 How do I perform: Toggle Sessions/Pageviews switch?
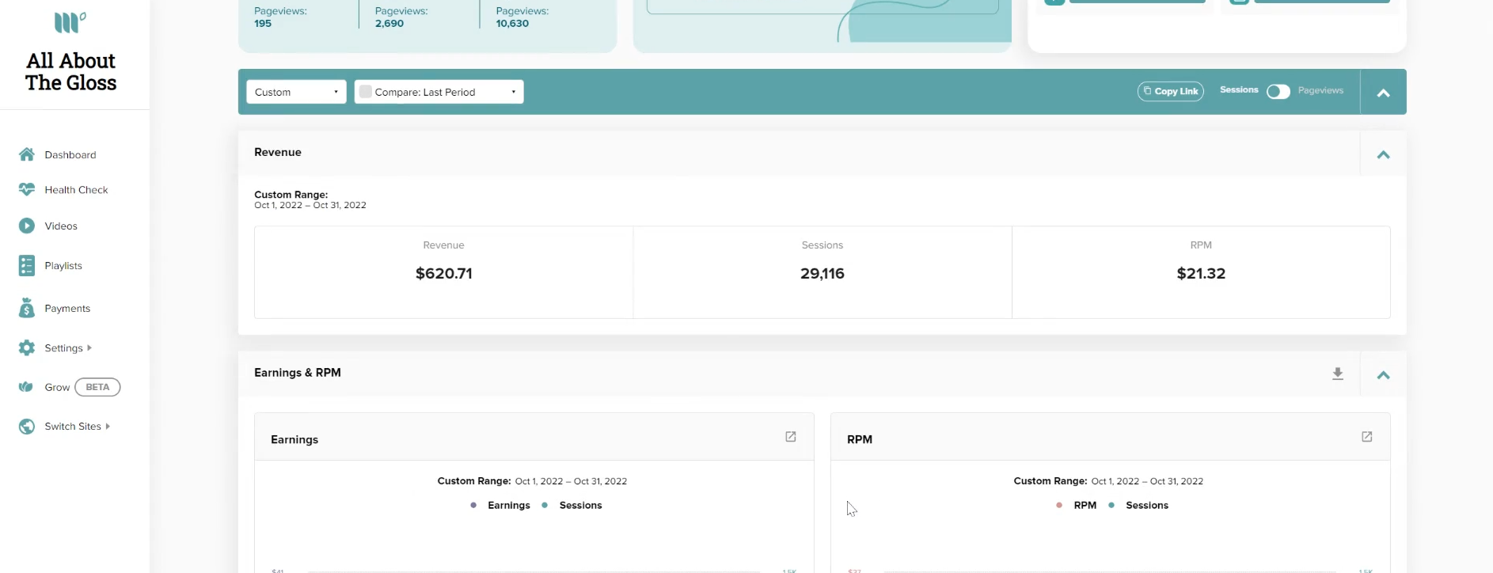tap(1278, 92)
